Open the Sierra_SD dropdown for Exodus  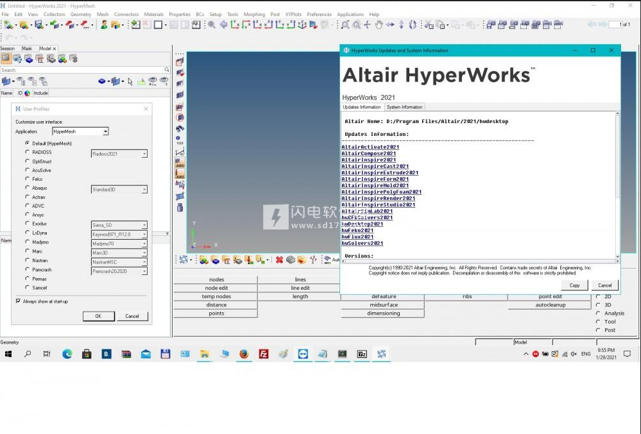pos(119,225)
